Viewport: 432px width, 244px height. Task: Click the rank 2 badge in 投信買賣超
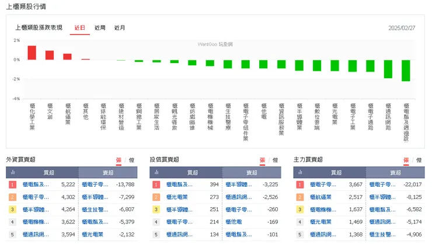pyautogui.click(x=156, y=197)
